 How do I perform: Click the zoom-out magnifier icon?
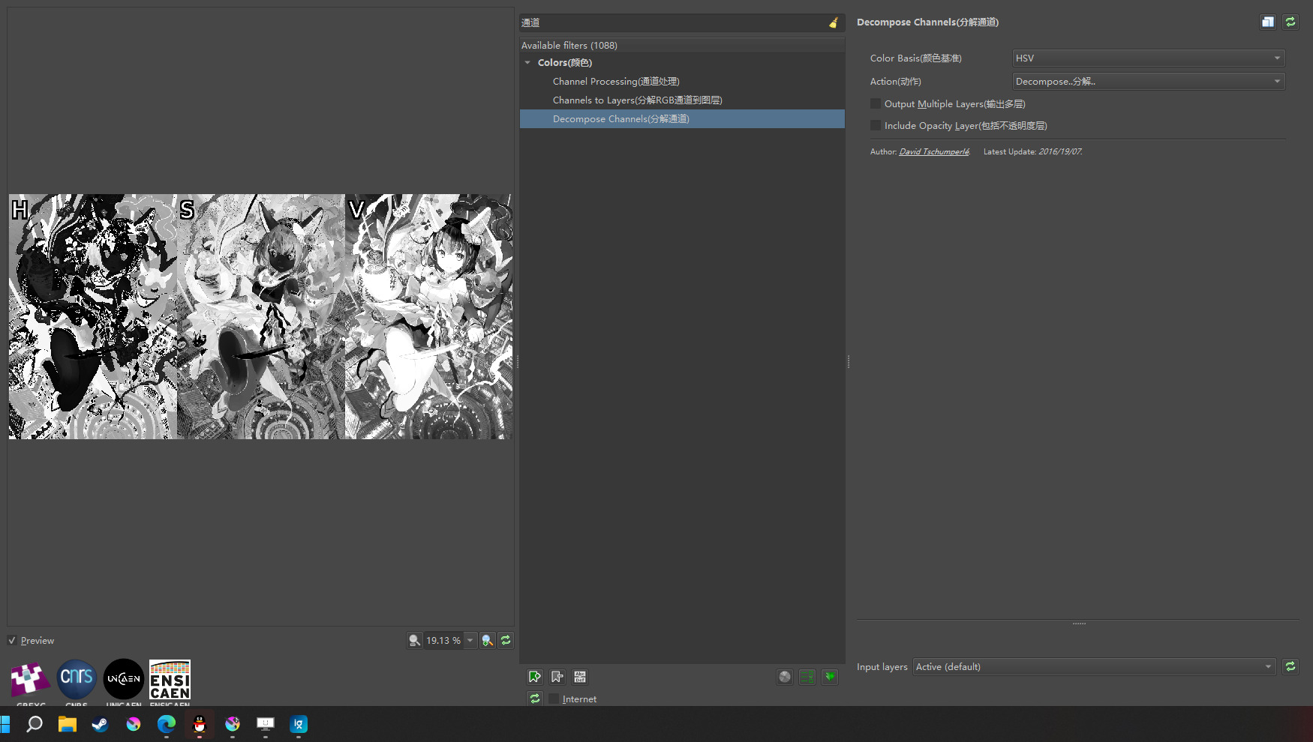click(x=414, y=640)
